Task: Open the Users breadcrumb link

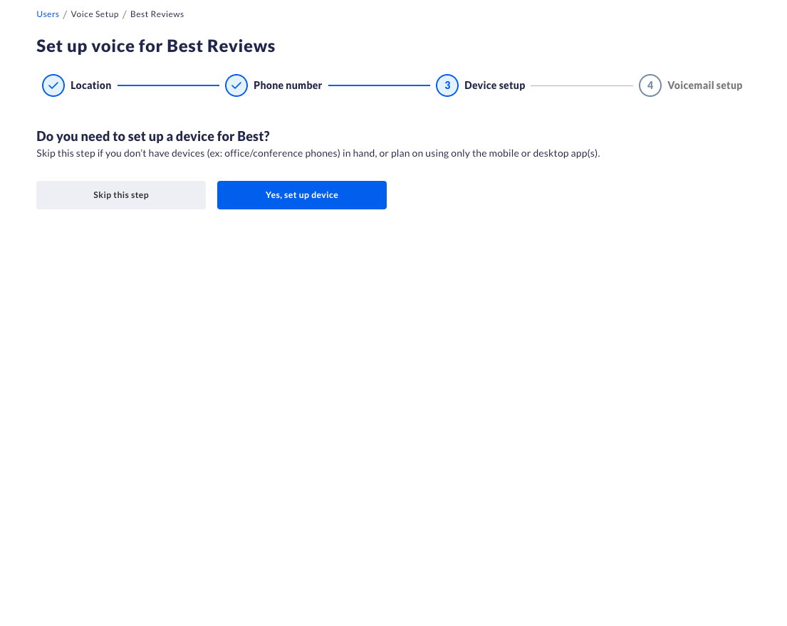Action: coord(47,14)
